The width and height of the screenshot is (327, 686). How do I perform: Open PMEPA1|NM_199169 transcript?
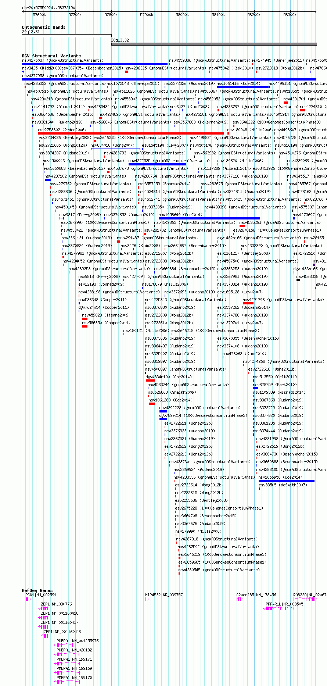tap(74, 668)
